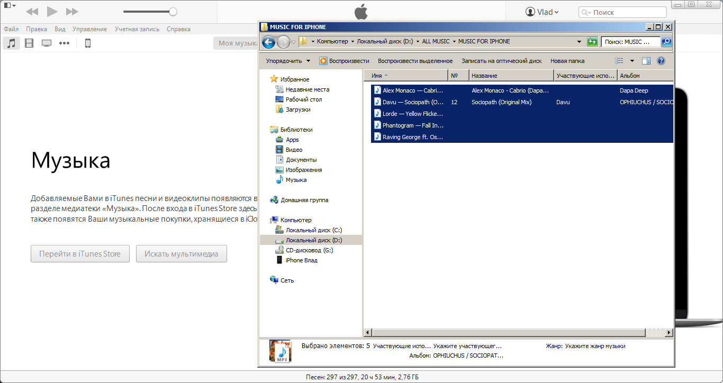Click the Explorer search box
Screen dimensions: 723x383
click(x=630, y=42)
